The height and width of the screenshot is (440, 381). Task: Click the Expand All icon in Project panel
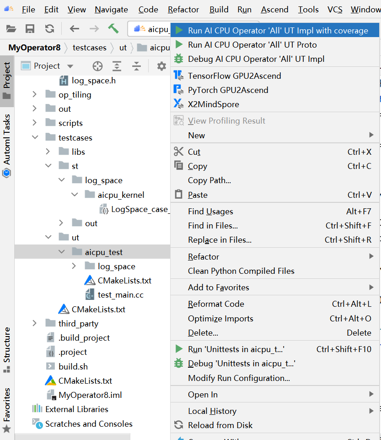117,66
